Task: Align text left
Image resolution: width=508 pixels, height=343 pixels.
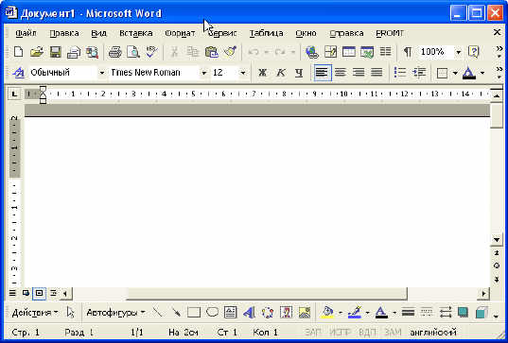Action: coord(323,73)
